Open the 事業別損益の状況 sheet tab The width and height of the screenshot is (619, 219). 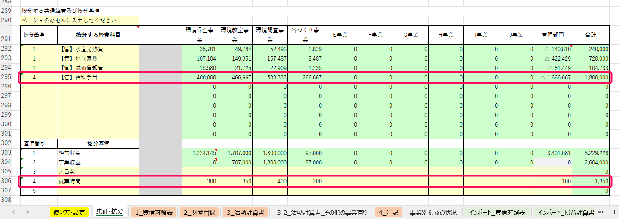[x=433, y=212]
